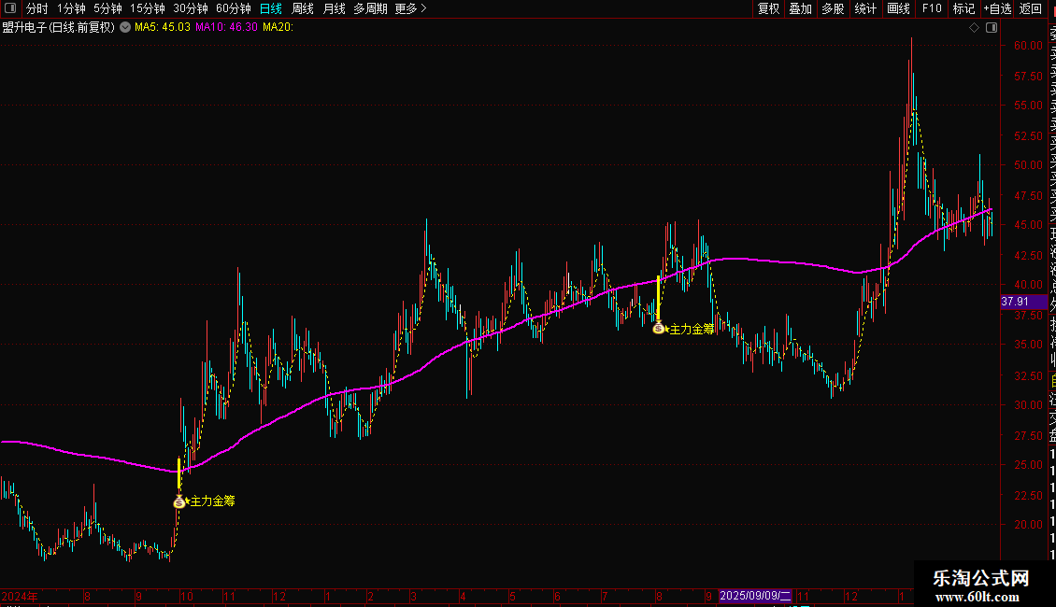Switch to 周线 weekly chart

click(x=303, y=8)
